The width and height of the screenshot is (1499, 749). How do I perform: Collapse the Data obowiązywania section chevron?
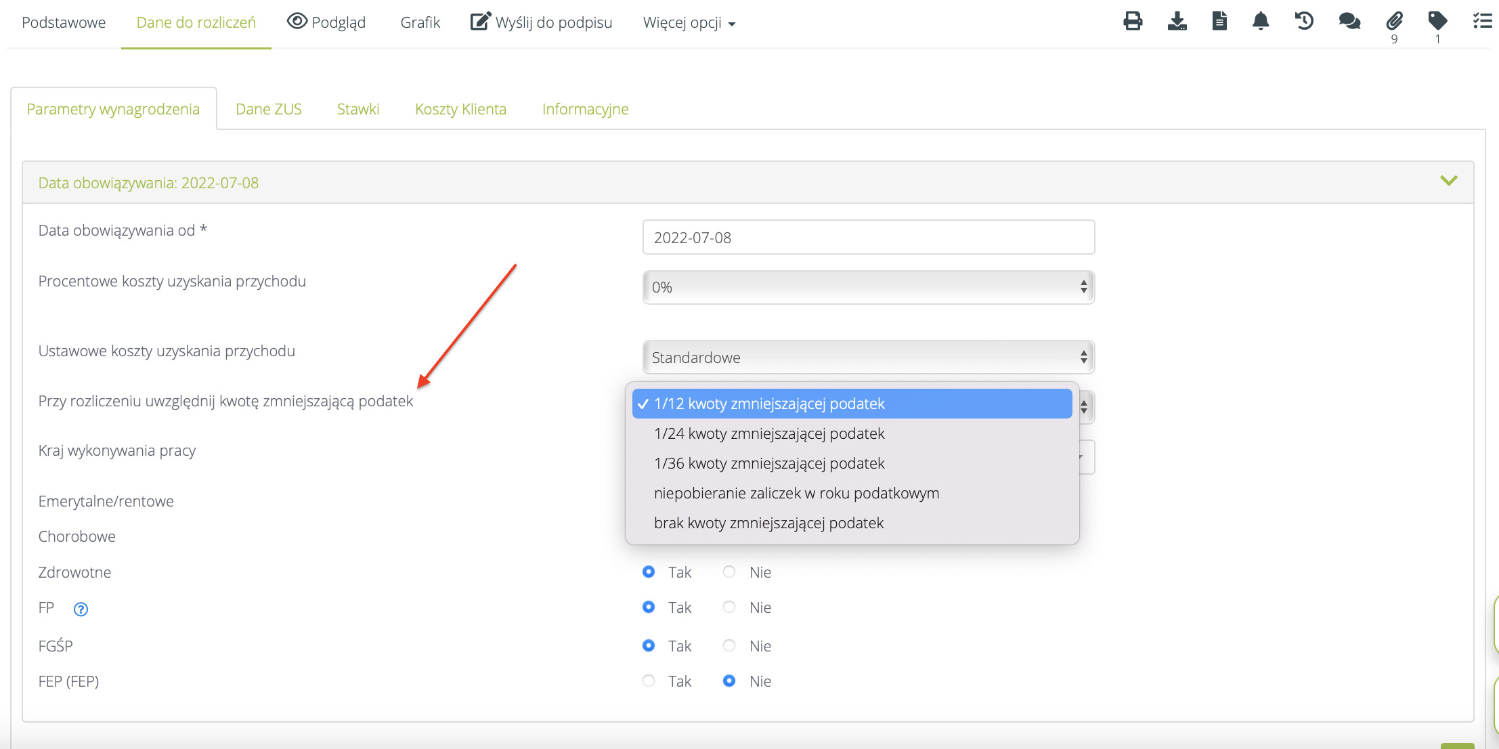pos(1448,181)
